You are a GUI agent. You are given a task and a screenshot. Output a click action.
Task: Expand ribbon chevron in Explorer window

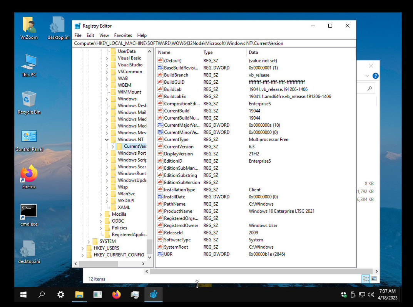pyautogui.click(x=367, y=76)
